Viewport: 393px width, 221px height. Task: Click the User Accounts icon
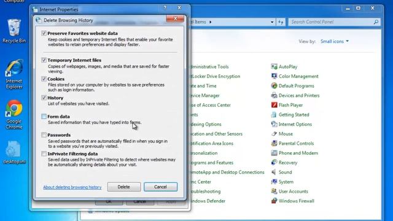pyautogui.click(x=274, y=191)
